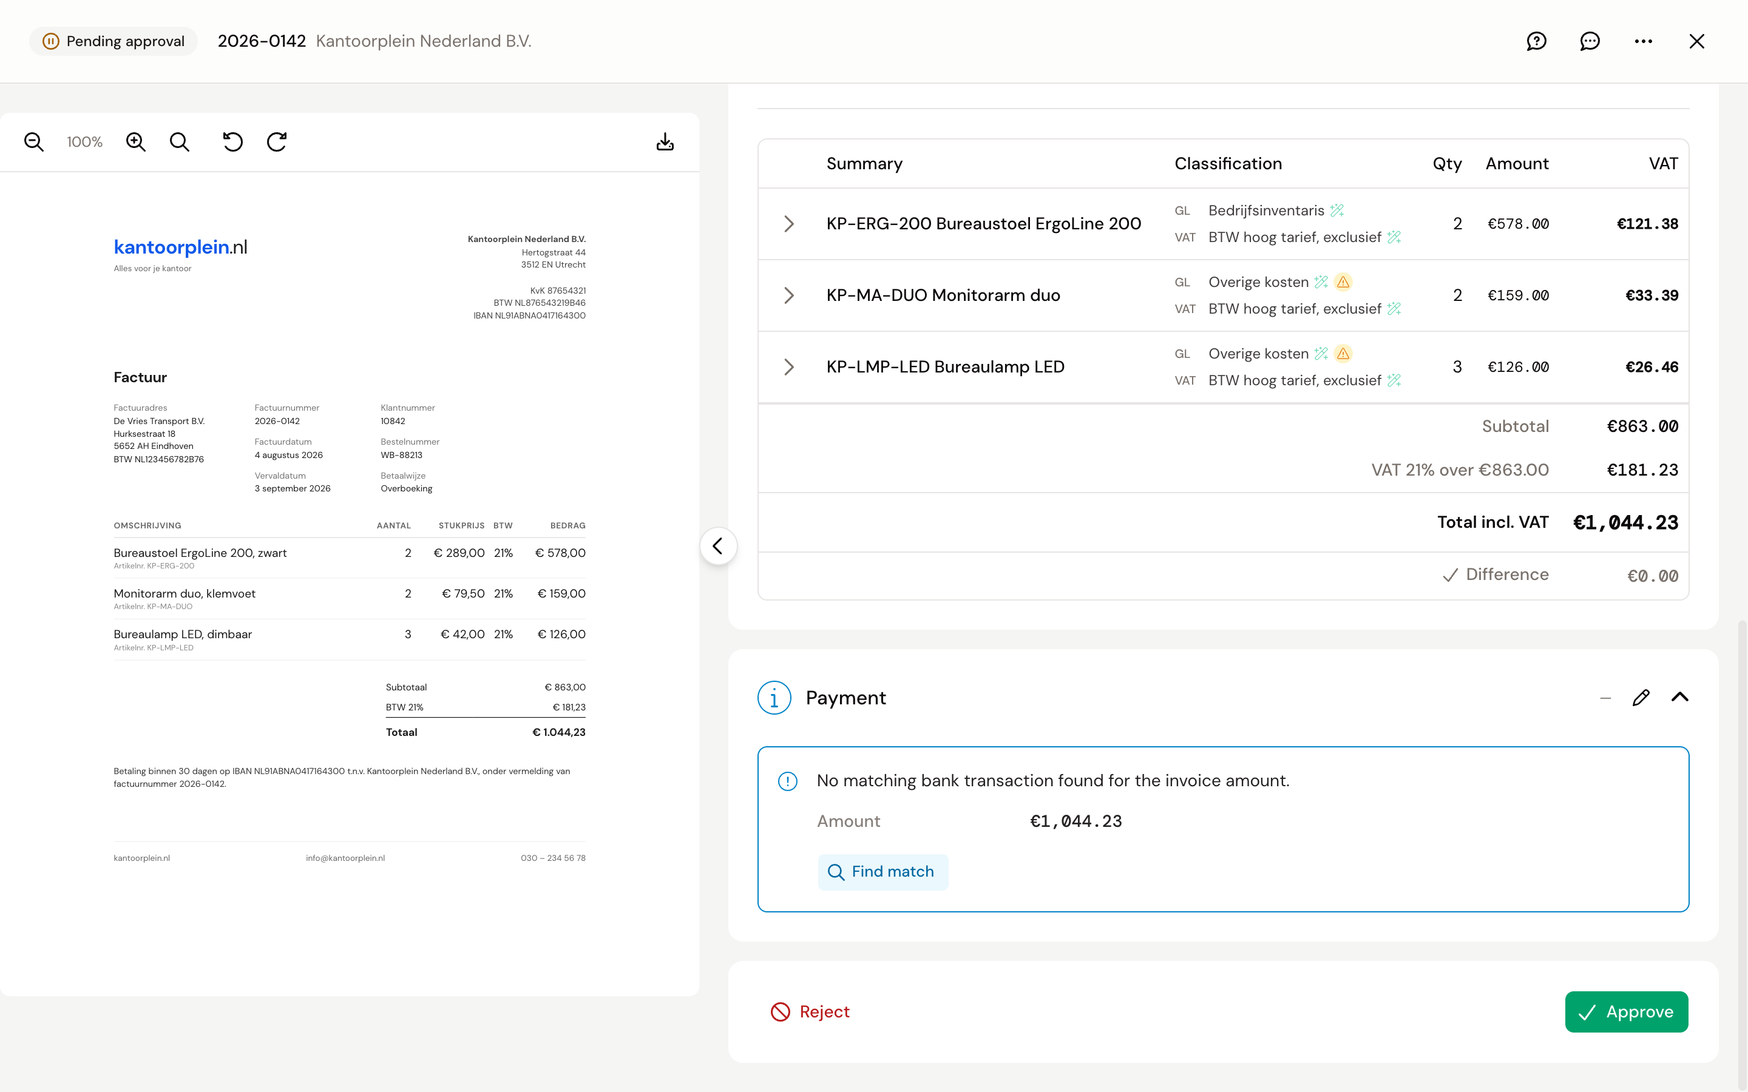Click the invoice number 2026-0142 in header
Viewport: 1748px width, 1092px height.
click(x=262, y=41)
